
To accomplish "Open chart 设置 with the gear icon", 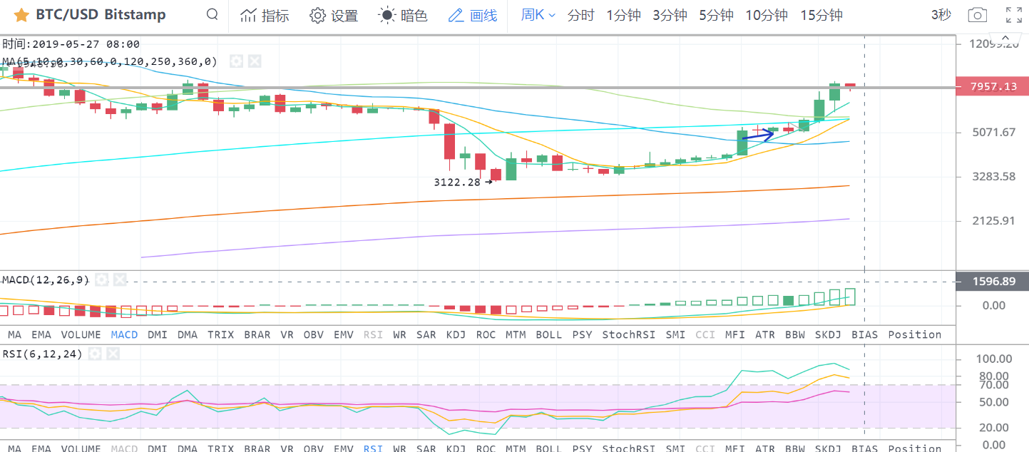I will click(334, 15).
